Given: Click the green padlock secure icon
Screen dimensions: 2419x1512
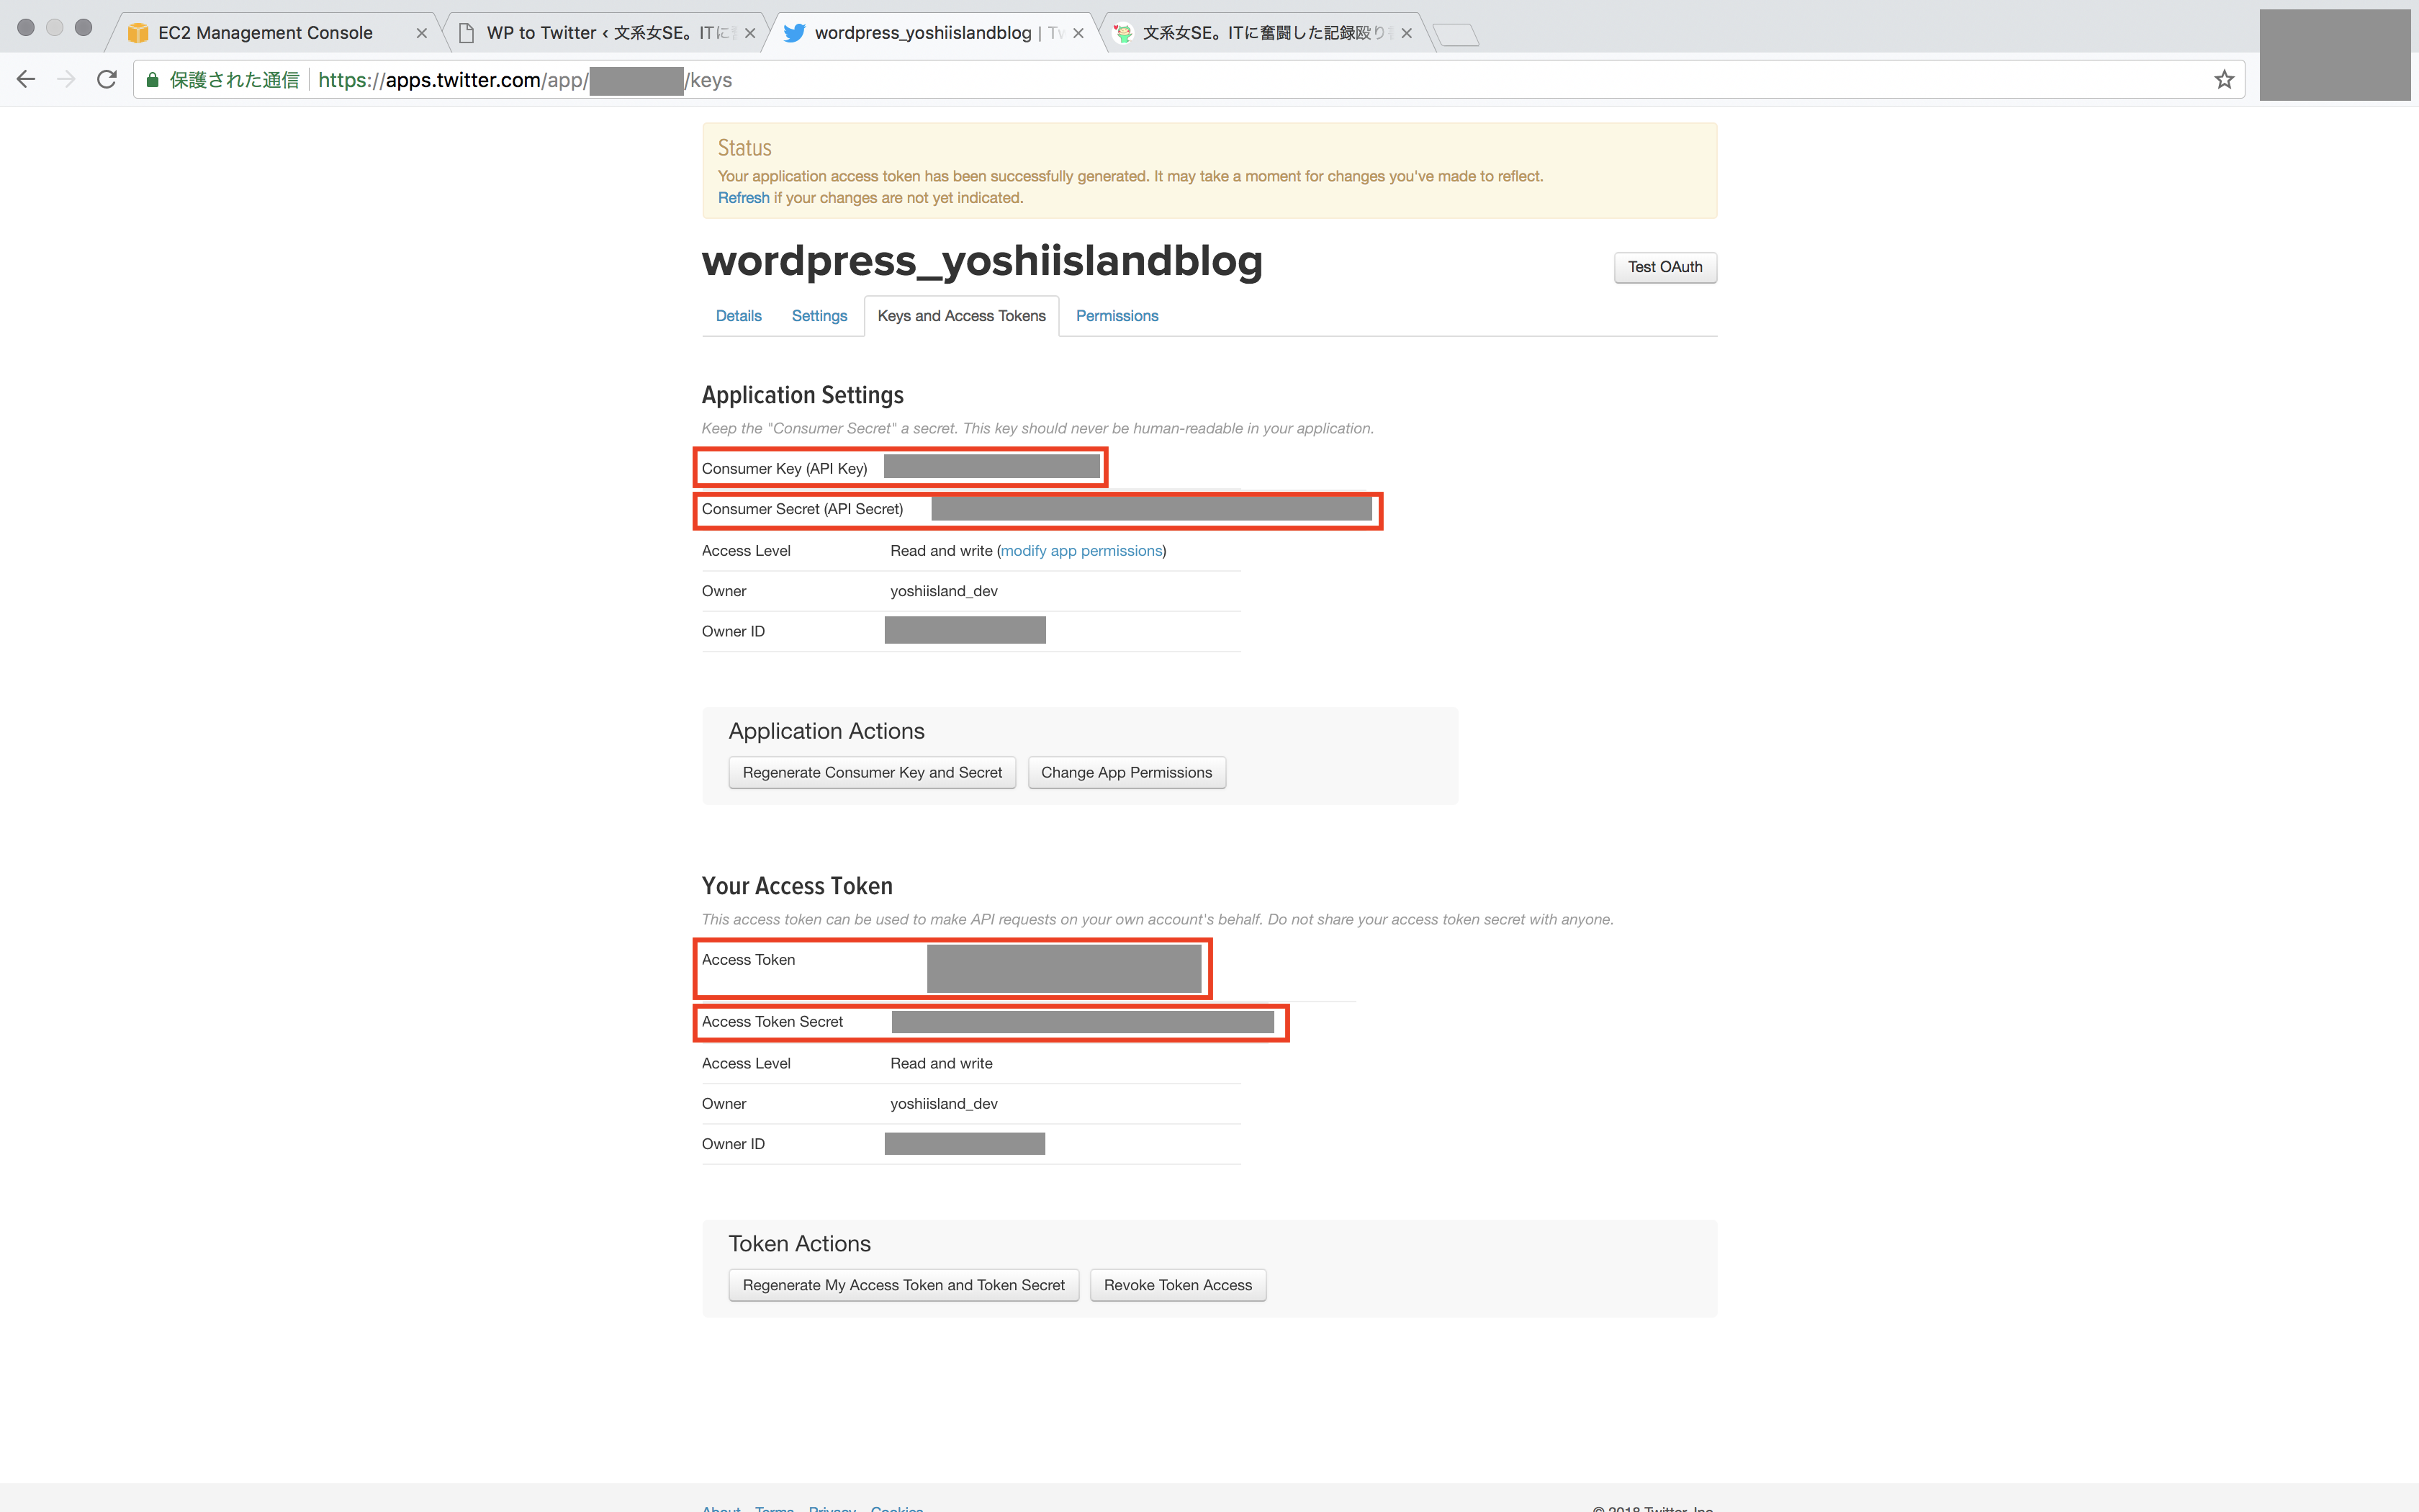Looking at the screenshot, I should (x=152, y=80).
